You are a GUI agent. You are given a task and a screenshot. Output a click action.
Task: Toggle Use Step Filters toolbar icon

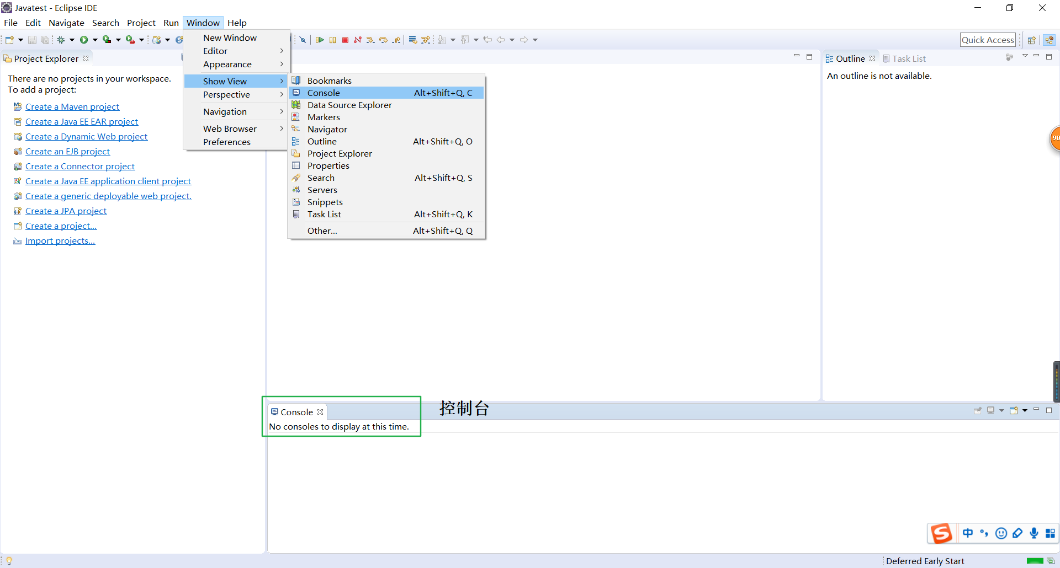[x=426, y=40]
